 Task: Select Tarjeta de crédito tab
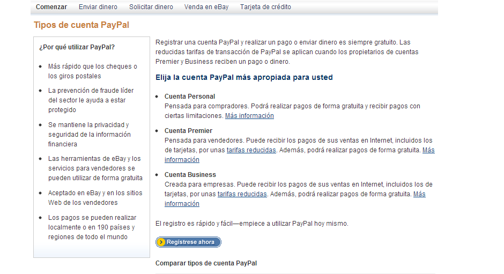coord(265,7)
